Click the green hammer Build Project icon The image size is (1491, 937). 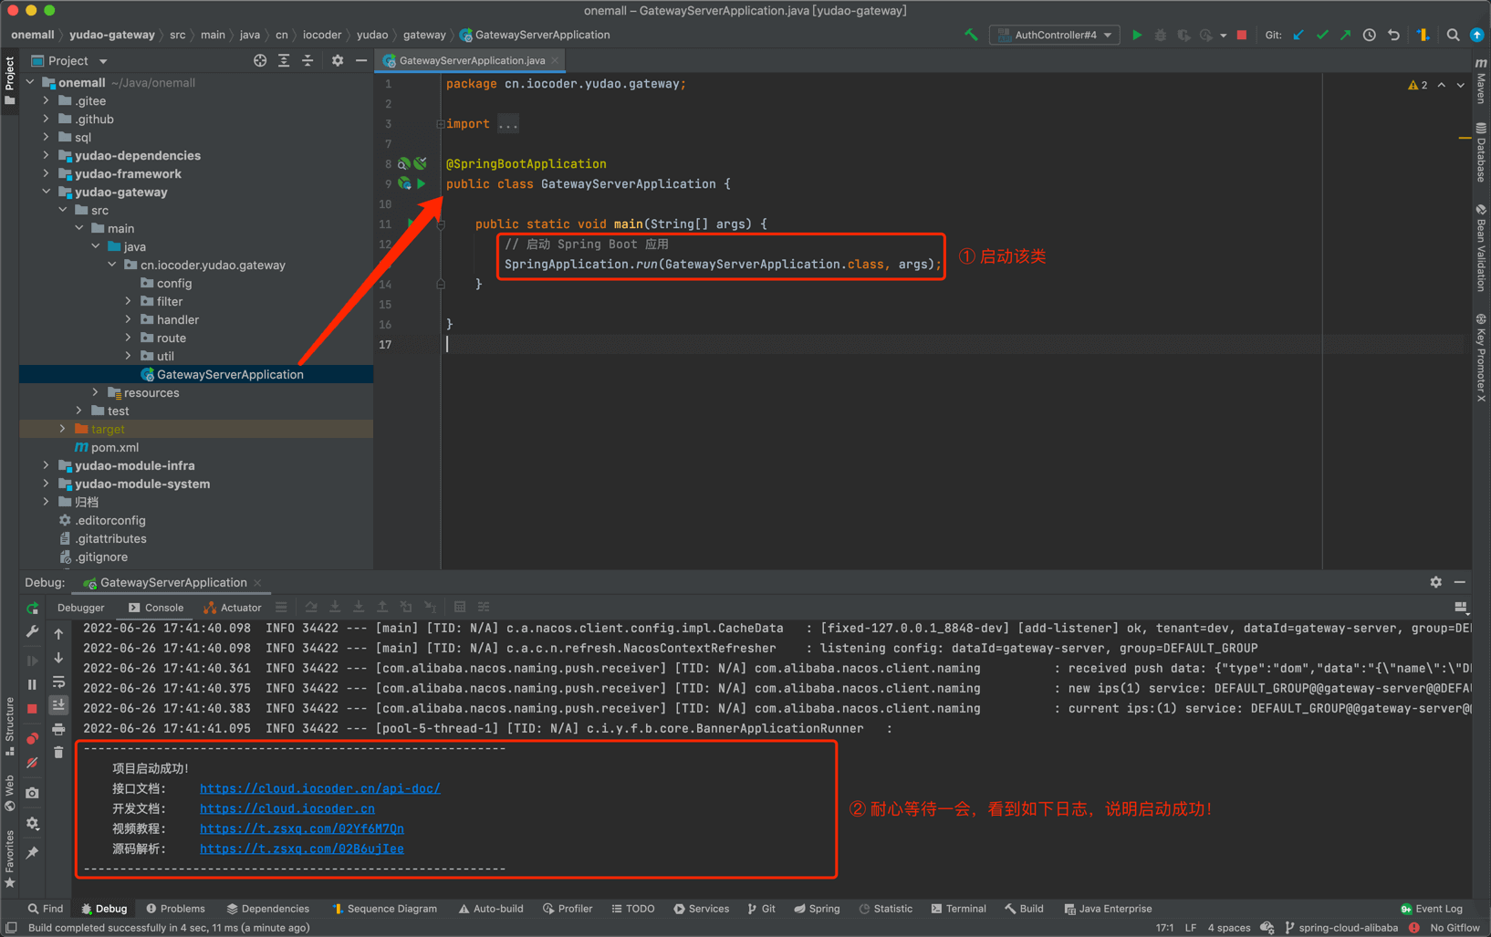point(971,35)
